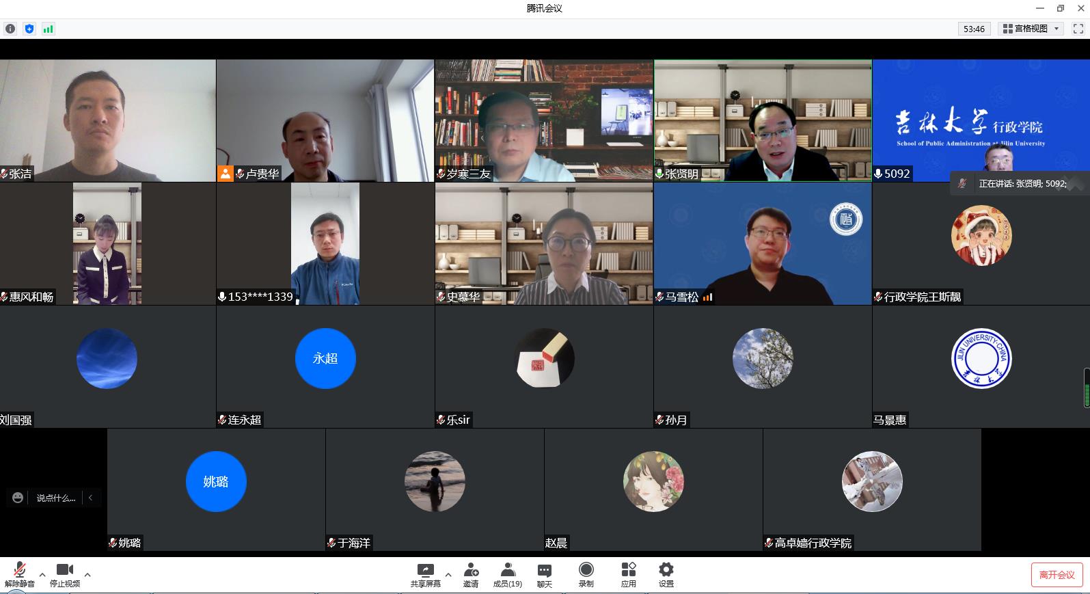Toggle camera off with 停止视频
This screenshot has height=594, width=1090.
point(64,575)
